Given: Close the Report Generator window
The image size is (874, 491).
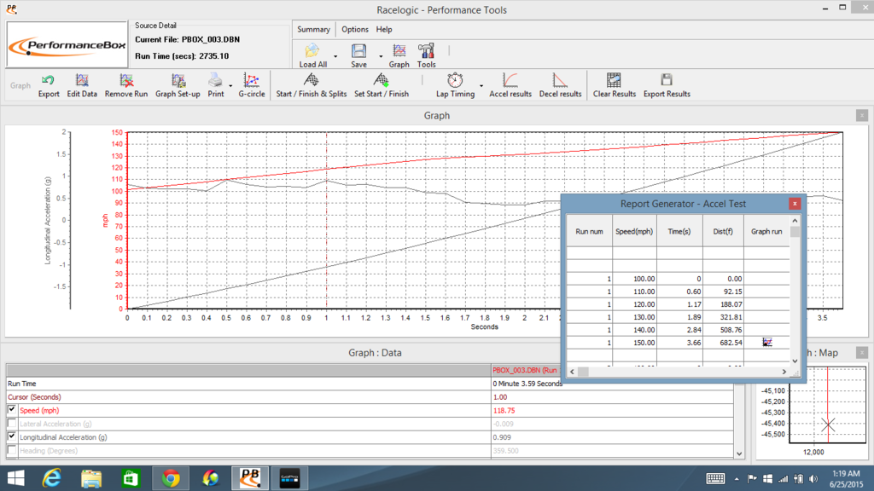Looking at the screenshot, I should (x=795, y=204).
